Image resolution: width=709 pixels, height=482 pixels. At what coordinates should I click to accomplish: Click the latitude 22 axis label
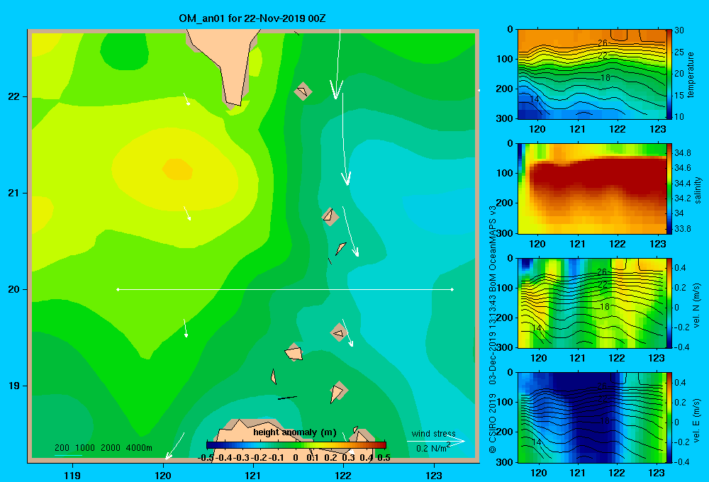tap(14, 96)
